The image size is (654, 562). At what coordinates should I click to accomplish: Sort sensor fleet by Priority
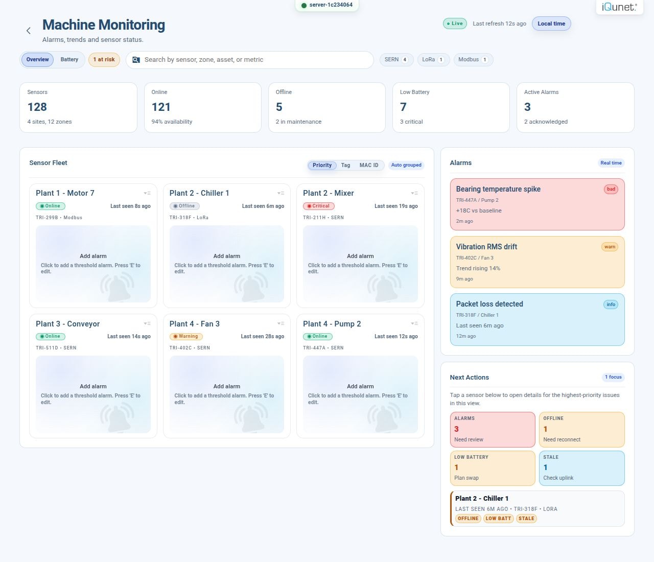pyautogui.click(x=322, y=165)
